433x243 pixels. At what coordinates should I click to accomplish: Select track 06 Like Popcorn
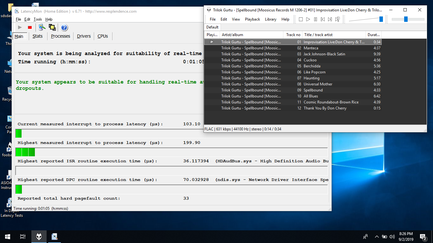pyautogui.click(x=293, y=72)
